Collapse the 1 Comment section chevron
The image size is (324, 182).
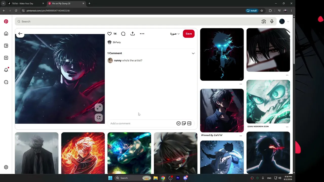(x=193, y=53)
